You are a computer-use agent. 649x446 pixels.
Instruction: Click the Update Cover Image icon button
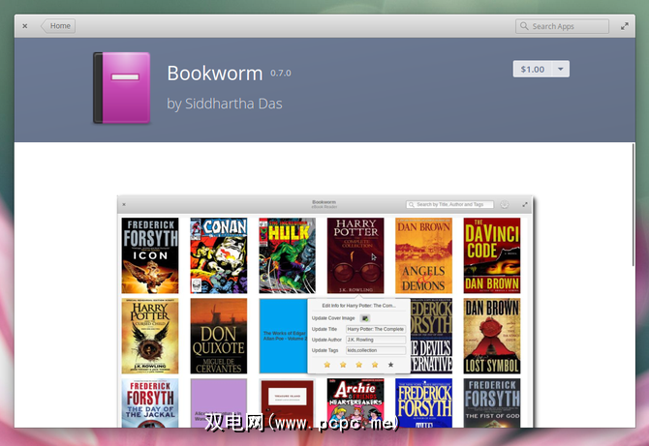coord(365,318)
